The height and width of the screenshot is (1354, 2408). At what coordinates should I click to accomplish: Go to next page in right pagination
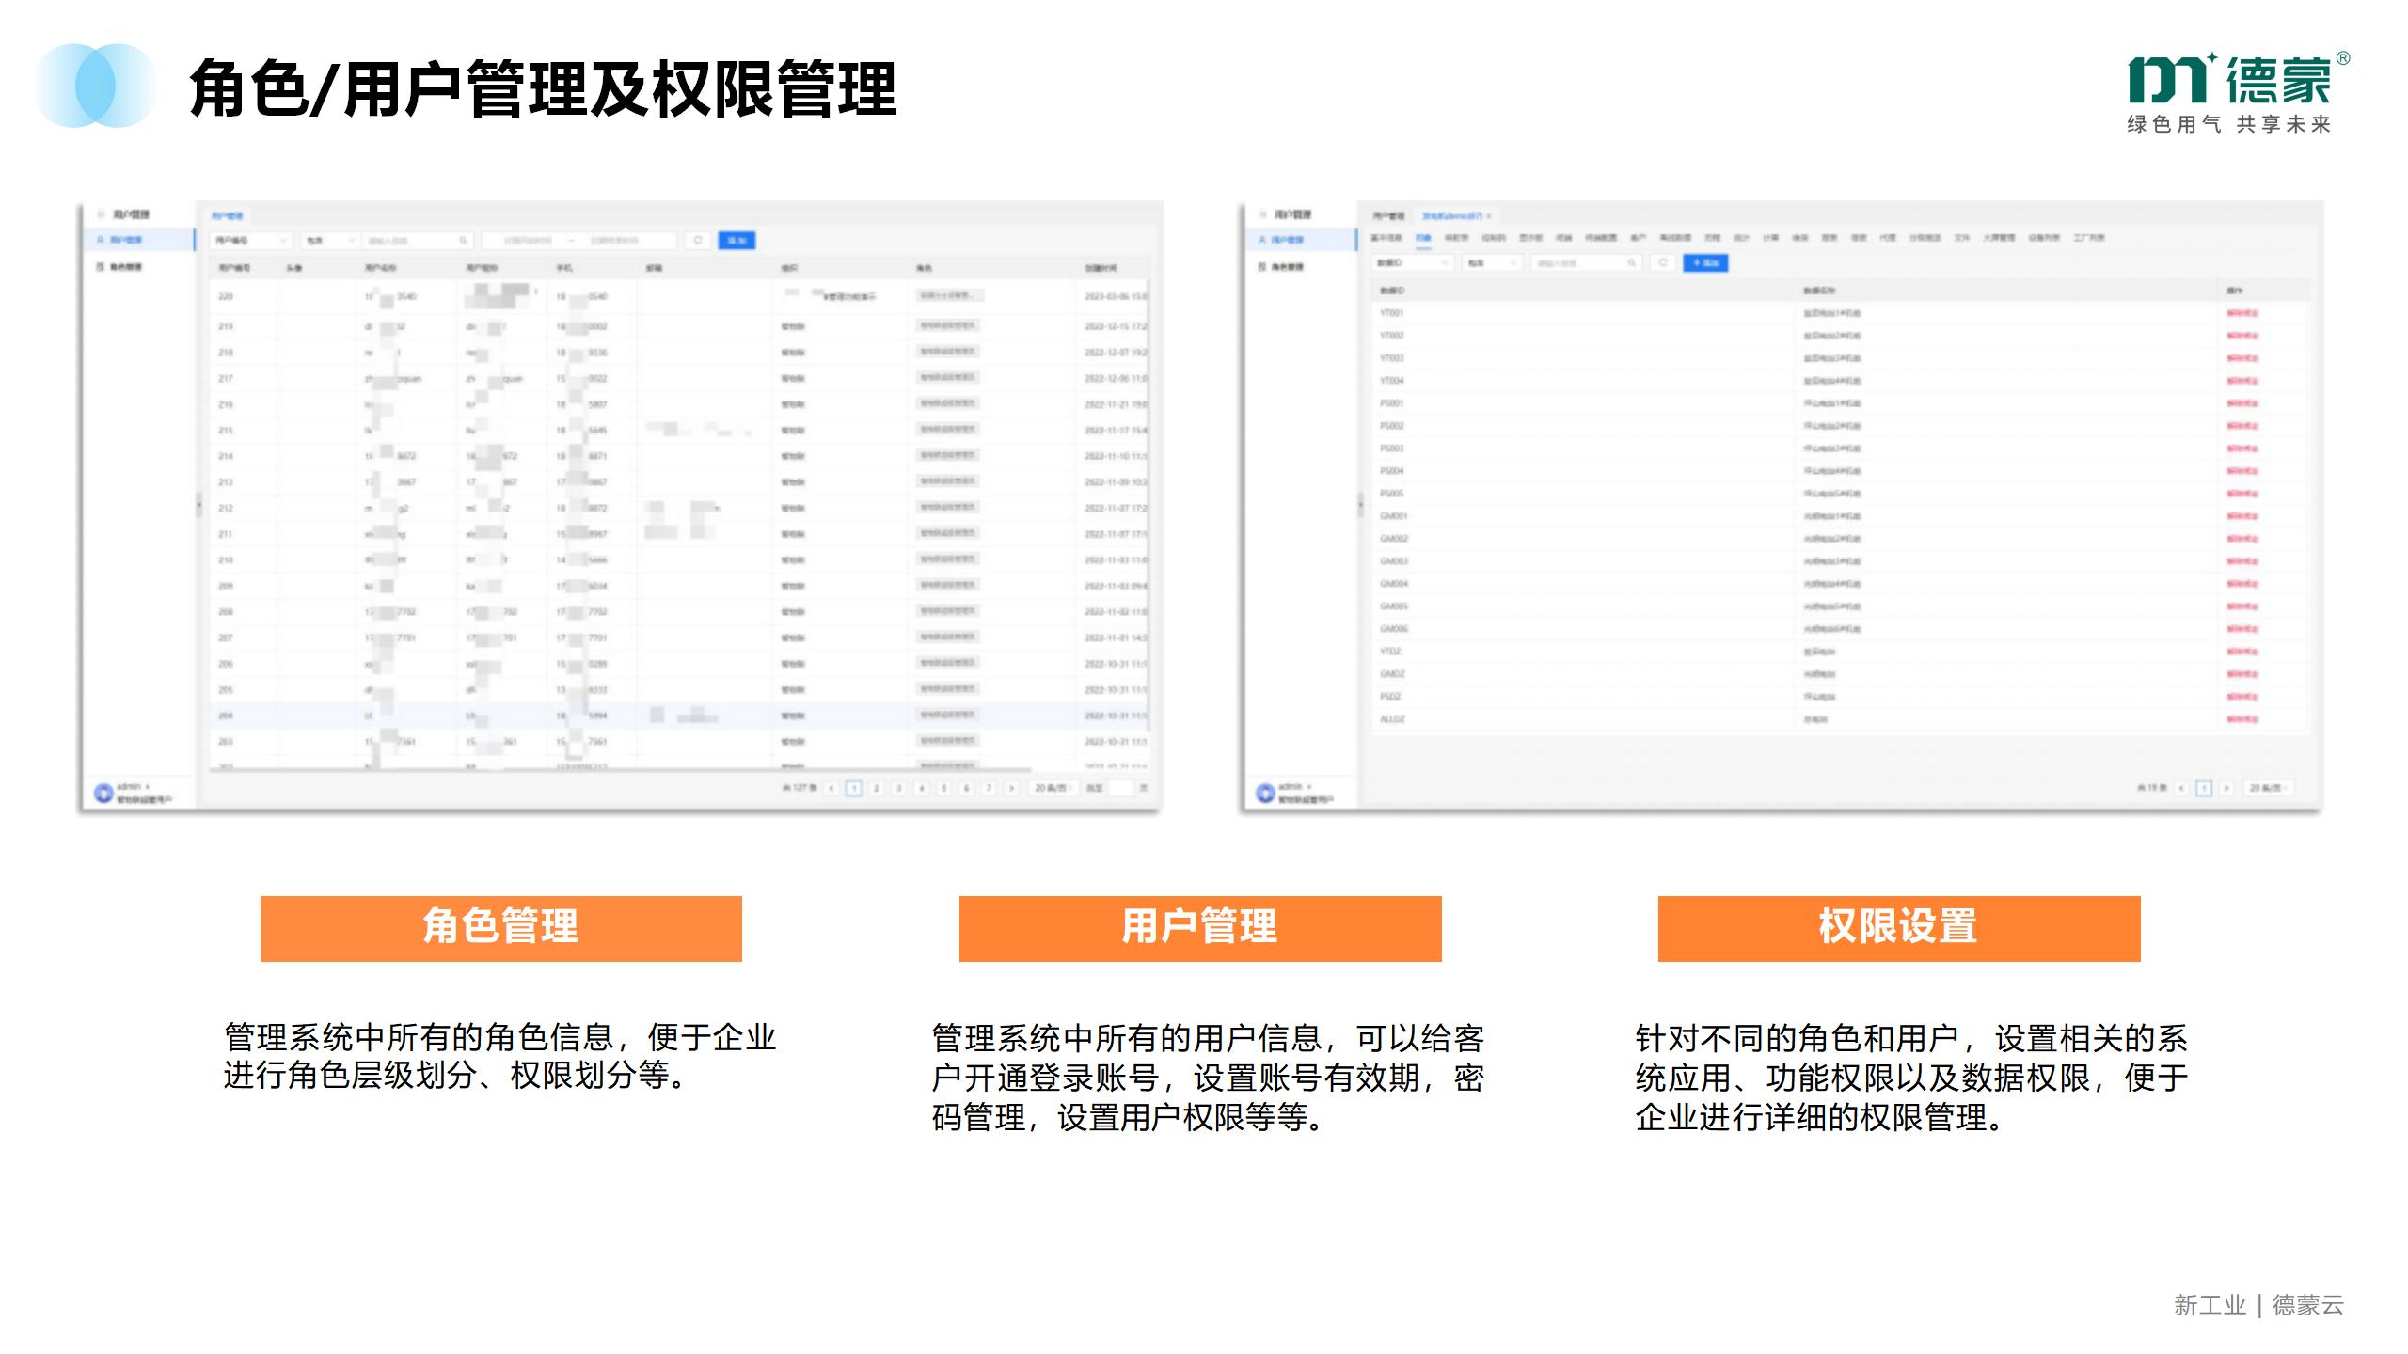2226,788
